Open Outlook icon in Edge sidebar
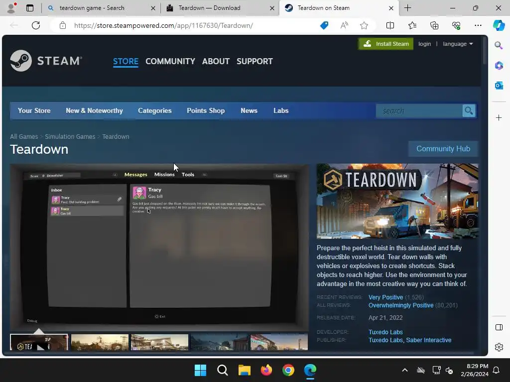The height and width of the screenshot is (382, 510). tap(499, 86)
